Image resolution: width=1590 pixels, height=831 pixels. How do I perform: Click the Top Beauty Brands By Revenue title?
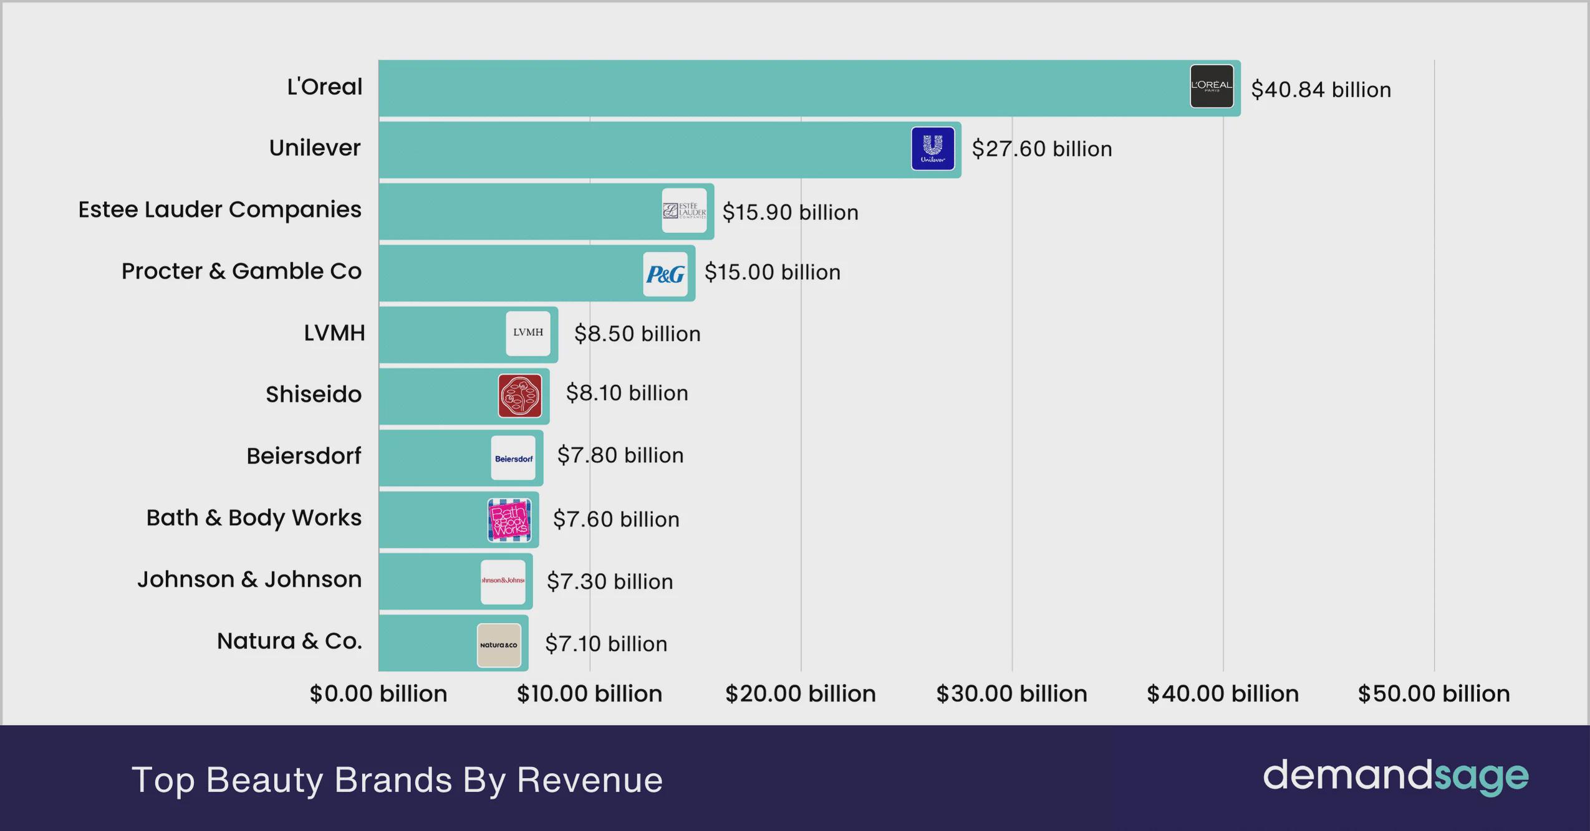(397, 780)
